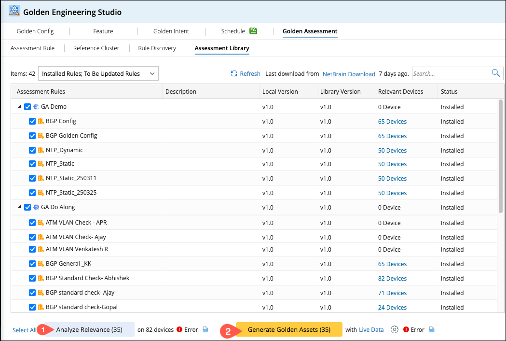Open the NetBrain Download link
Viewport: 506px width, 341px height.
click(349, 74)
